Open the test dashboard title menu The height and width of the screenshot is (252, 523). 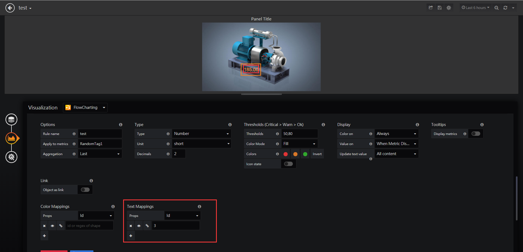click(25, 8)
